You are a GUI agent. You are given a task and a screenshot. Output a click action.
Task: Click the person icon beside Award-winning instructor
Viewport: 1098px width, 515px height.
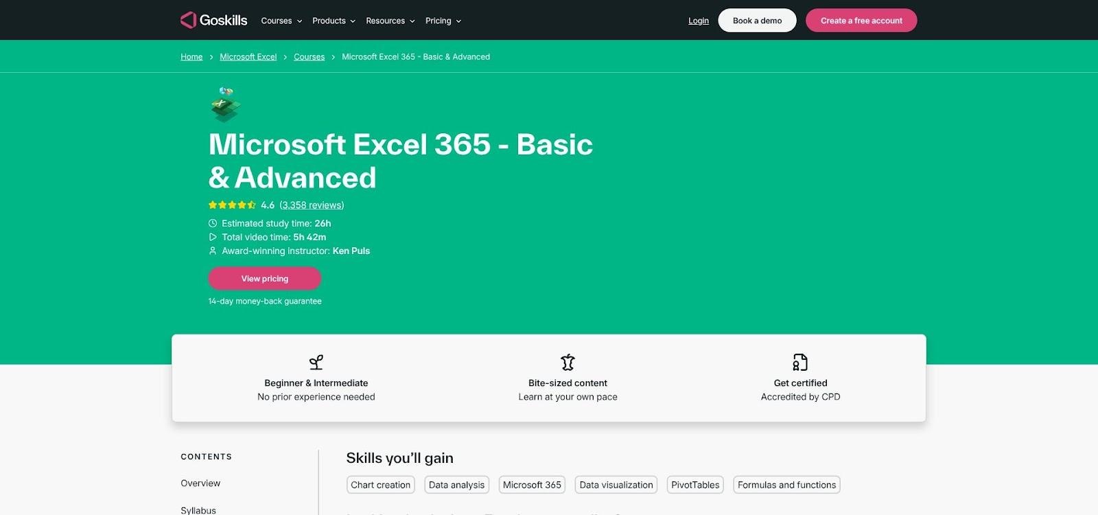coord(213,251)
